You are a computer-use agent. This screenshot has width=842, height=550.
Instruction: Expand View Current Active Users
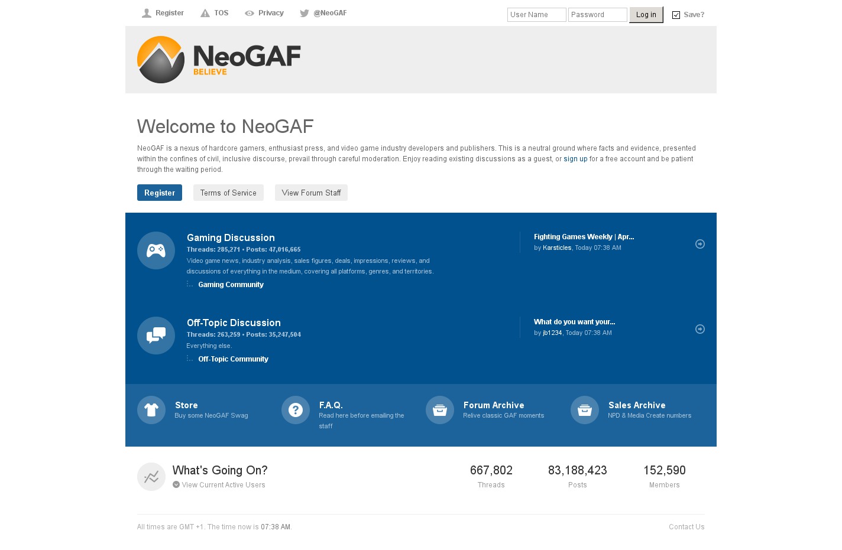coord(223,485)
